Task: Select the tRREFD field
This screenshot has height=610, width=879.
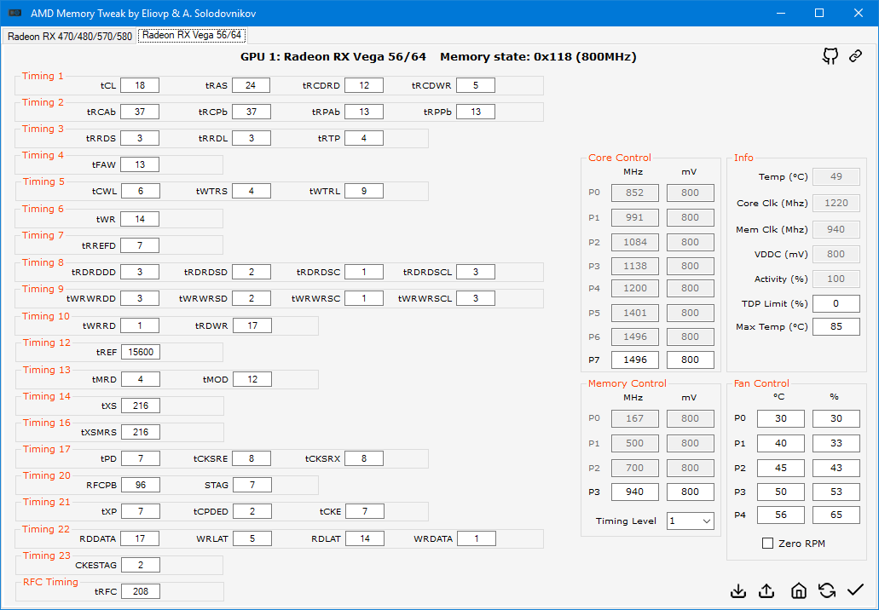Action: pyautogui.click(x=140, y=245)
